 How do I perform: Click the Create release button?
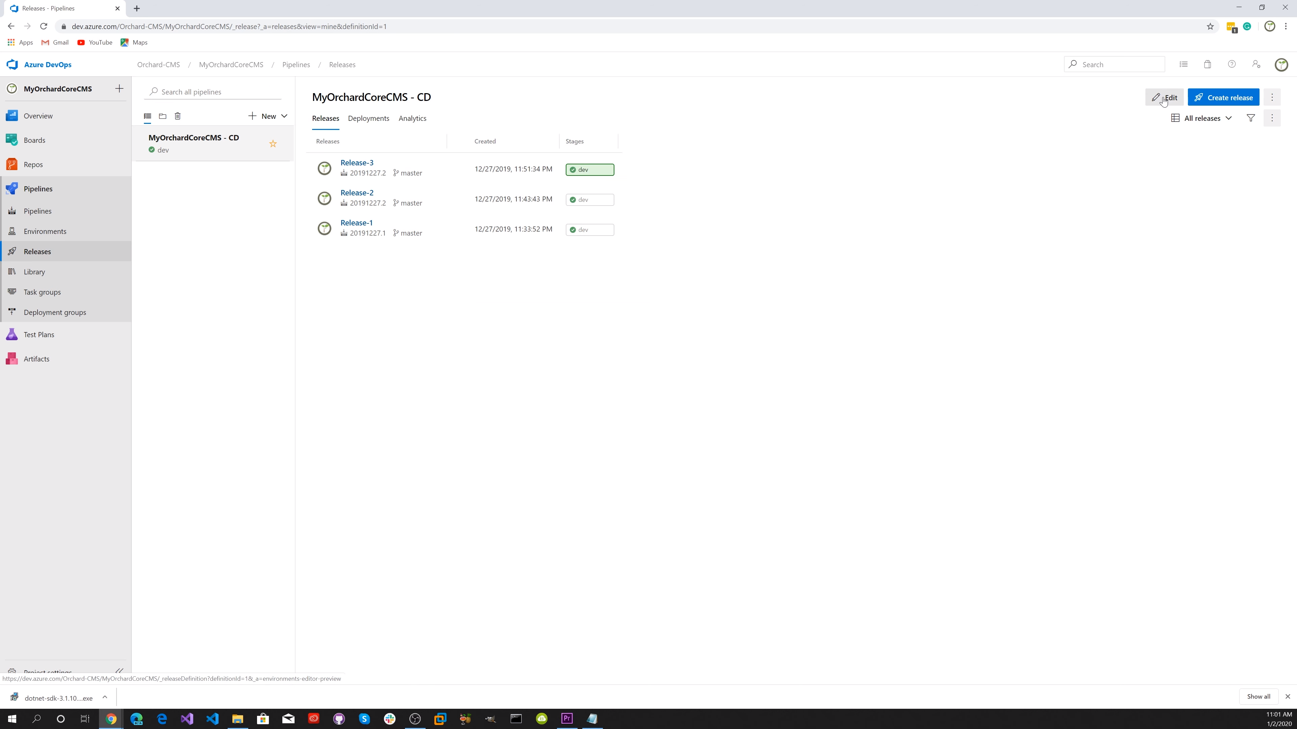coord(1223,98)
